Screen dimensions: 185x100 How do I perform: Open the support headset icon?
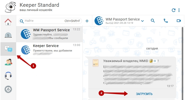click(x=8, y=75)
